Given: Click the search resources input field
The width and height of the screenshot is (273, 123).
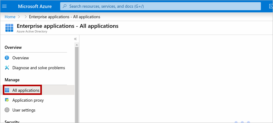Looking at the screenshot, I should click(160, 6).
